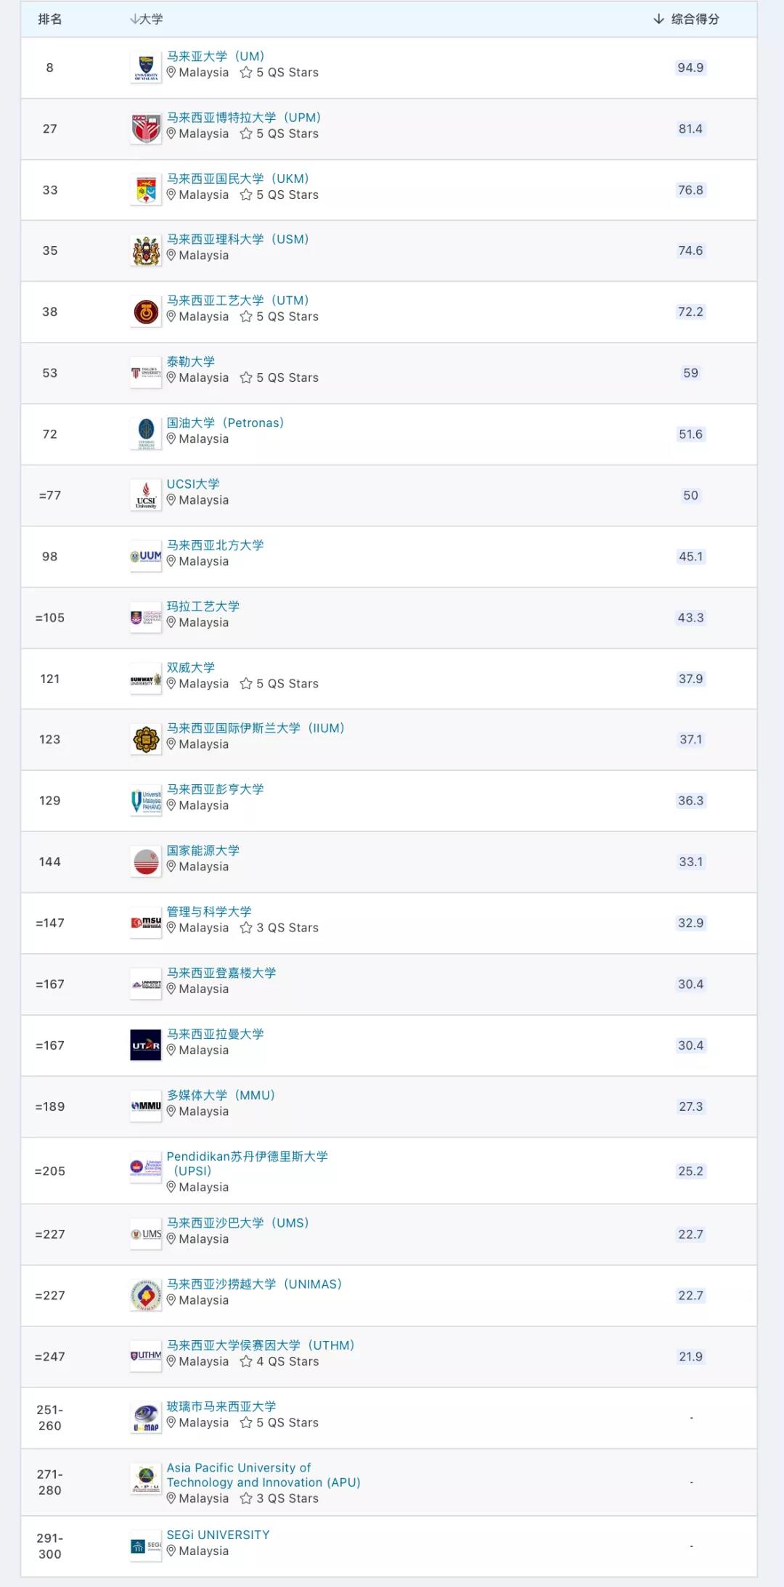Open SEGi UNIVERSITY link
This screenshot has height=1587, width=784.
point(218,1535)
